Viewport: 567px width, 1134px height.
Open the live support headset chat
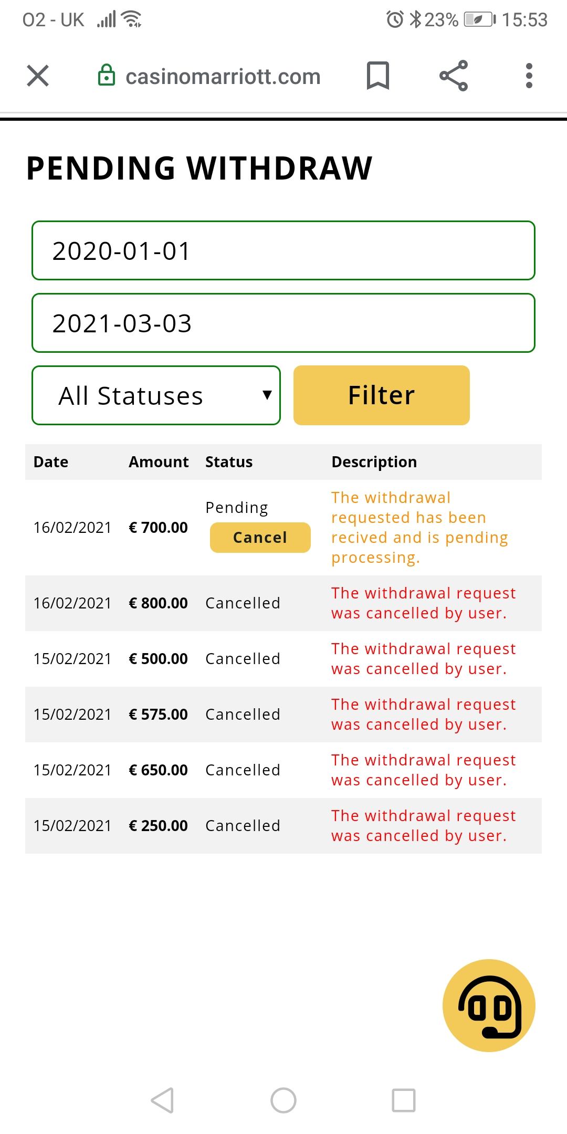click(489, 1005)
